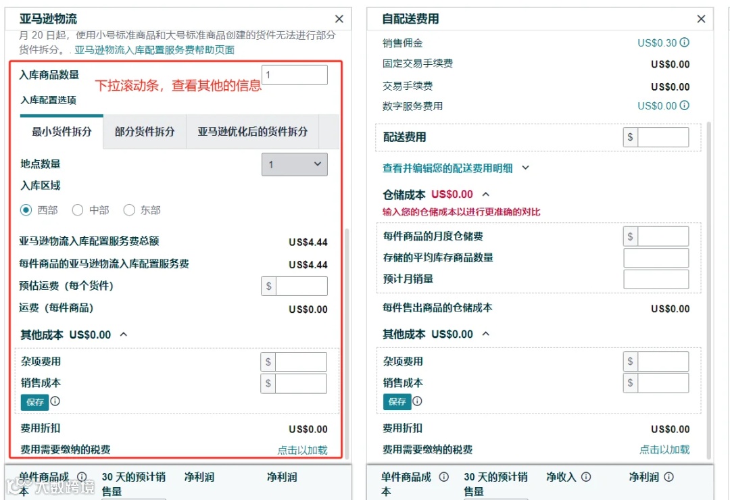Click 保存 button in 亚马逊物流 panel
The width and height of the screenshot is (730, 500).
point(35,402)
